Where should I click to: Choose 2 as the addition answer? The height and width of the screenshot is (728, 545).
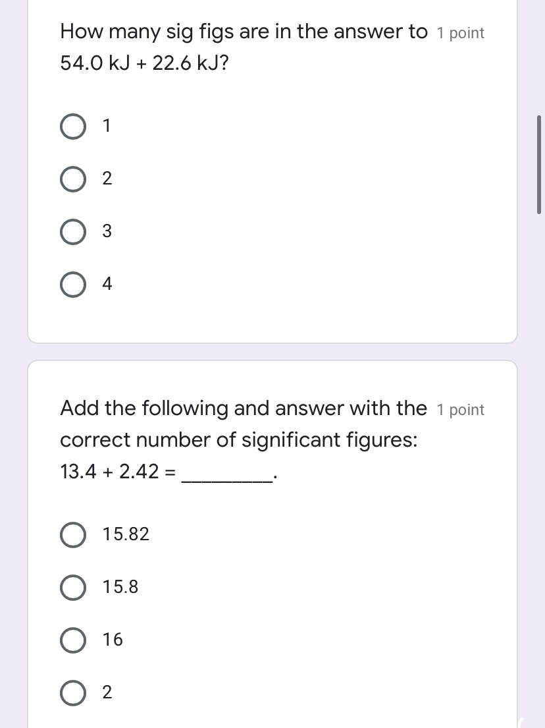pos(72,692)
